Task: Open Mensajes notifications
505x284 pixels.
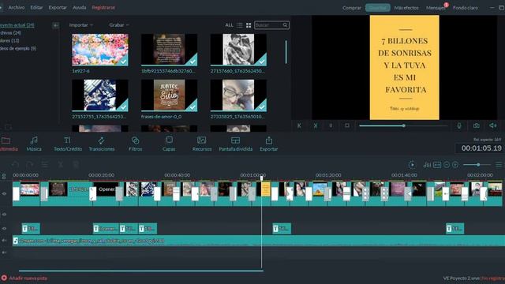Action: [x=436, y=8]
